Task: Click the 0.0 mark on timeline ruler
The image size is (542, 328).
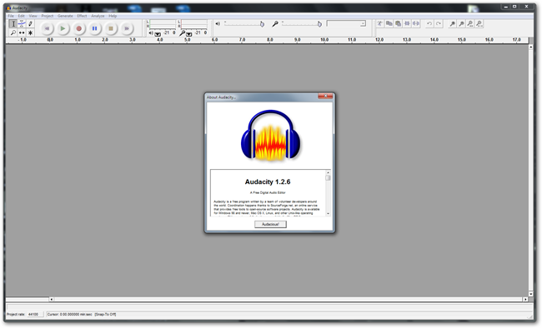Action: [50, 40]
